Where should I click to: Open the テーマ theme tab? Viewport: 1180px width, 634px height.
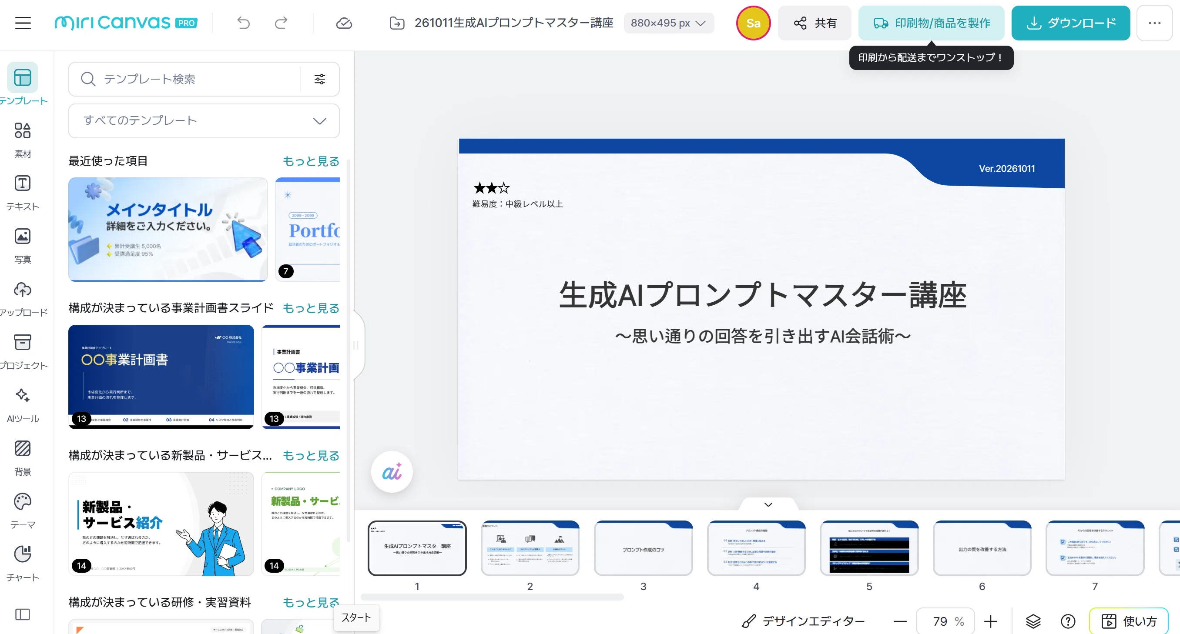point(23,511)
